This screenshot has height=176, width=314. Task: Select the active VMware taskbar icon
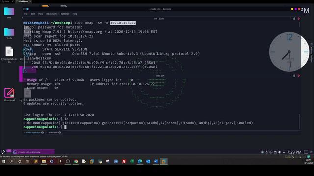[x=163, y=161]
